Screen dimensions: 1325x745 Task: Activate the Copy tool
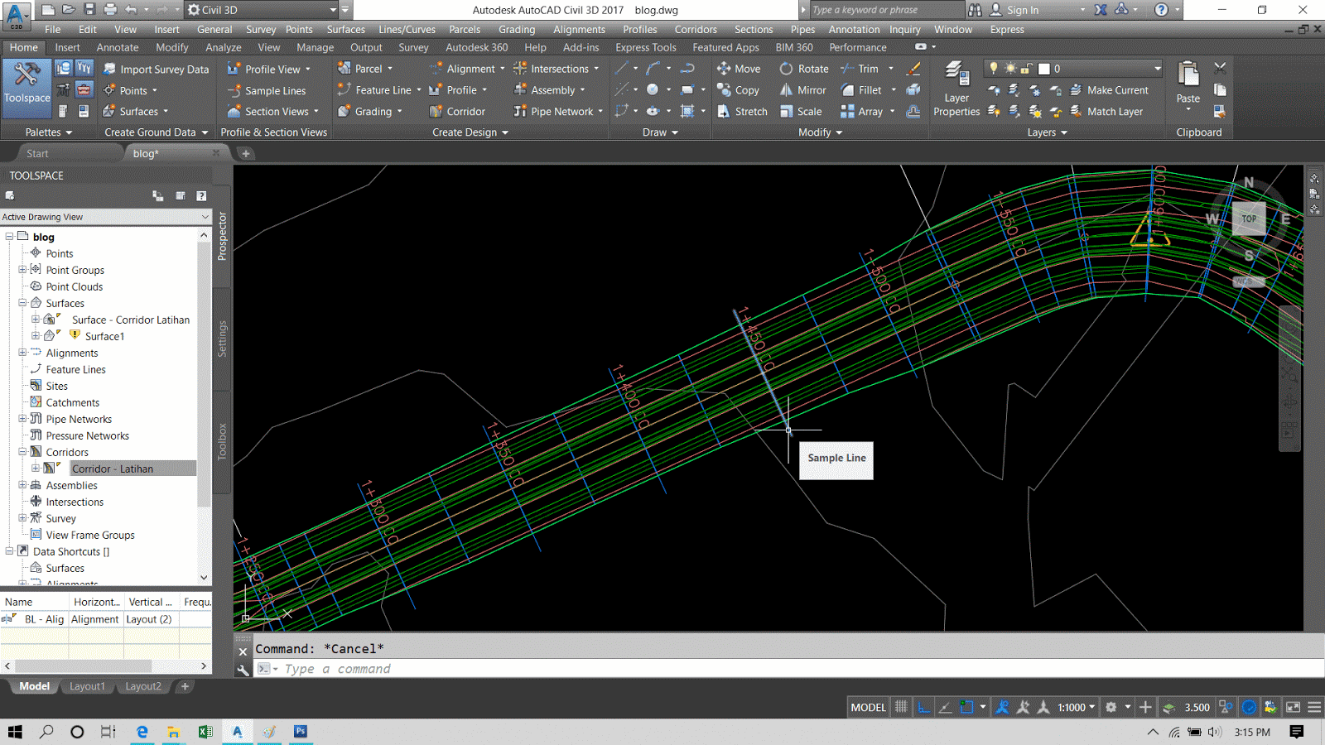pos(738,90)
